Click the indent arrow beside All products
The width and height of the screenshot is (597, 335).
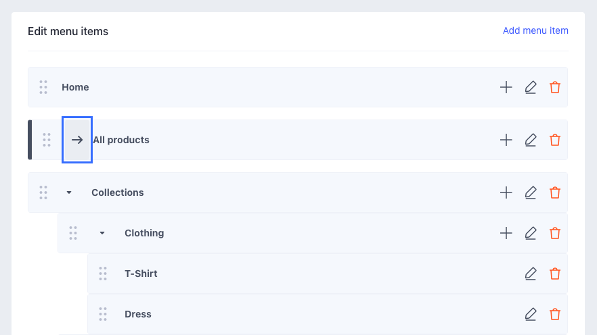coord(77,140)
